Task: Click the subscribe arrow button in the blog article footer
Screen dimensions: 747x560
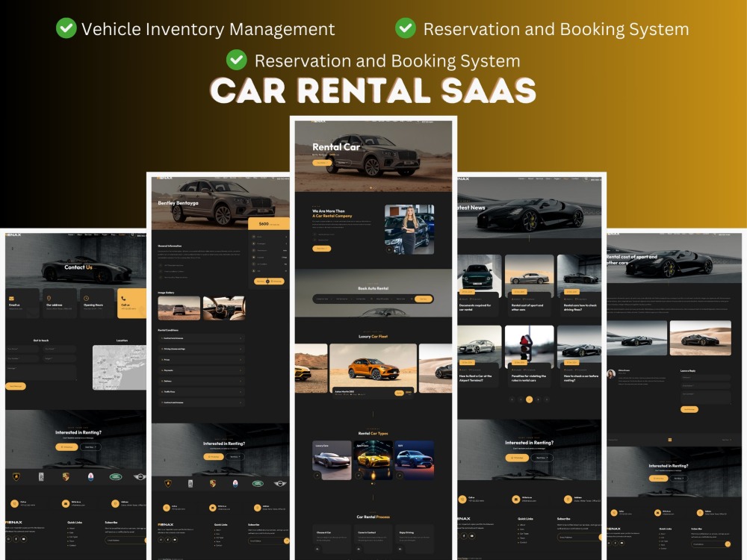Action: [x=728, y=544]
